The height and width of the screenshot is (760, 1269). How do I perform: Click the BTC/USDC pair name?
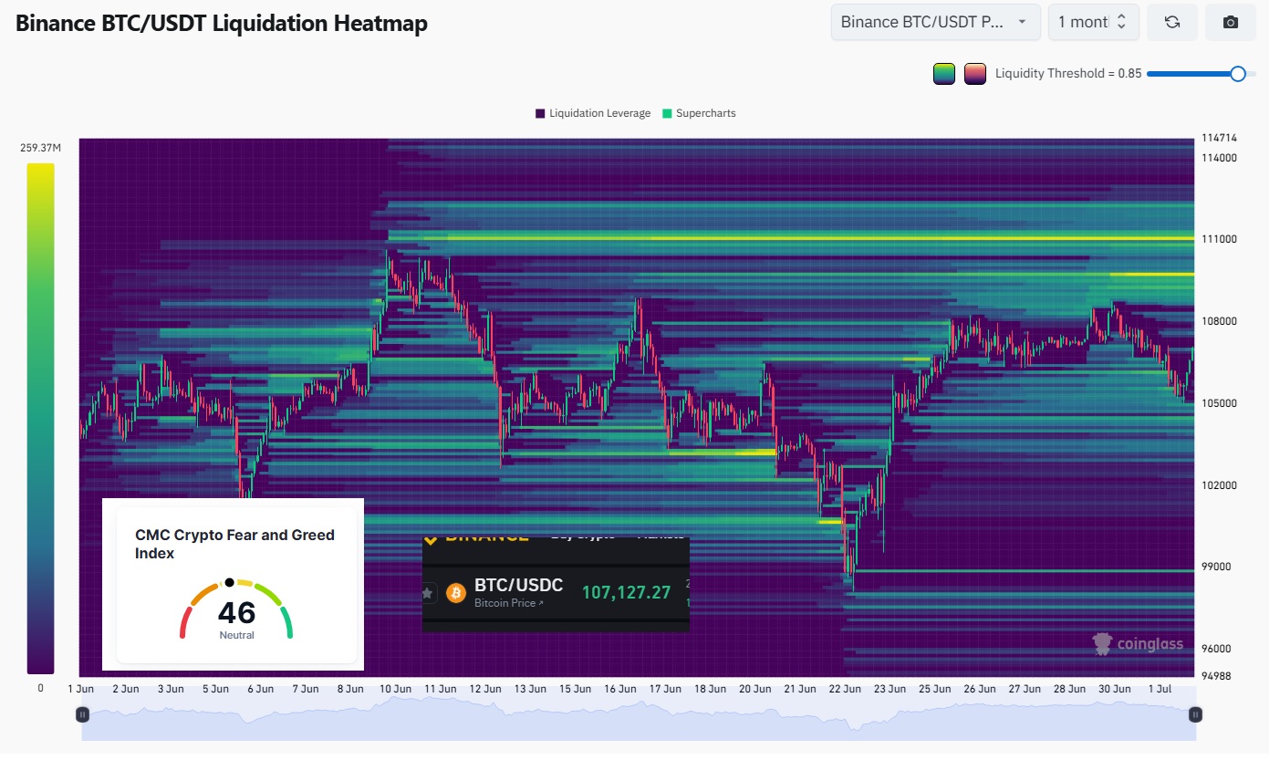tap(518, 586)
